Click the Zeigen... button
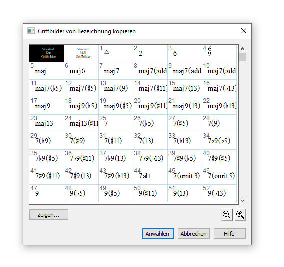284x267 pixels. tap(49, 215)
